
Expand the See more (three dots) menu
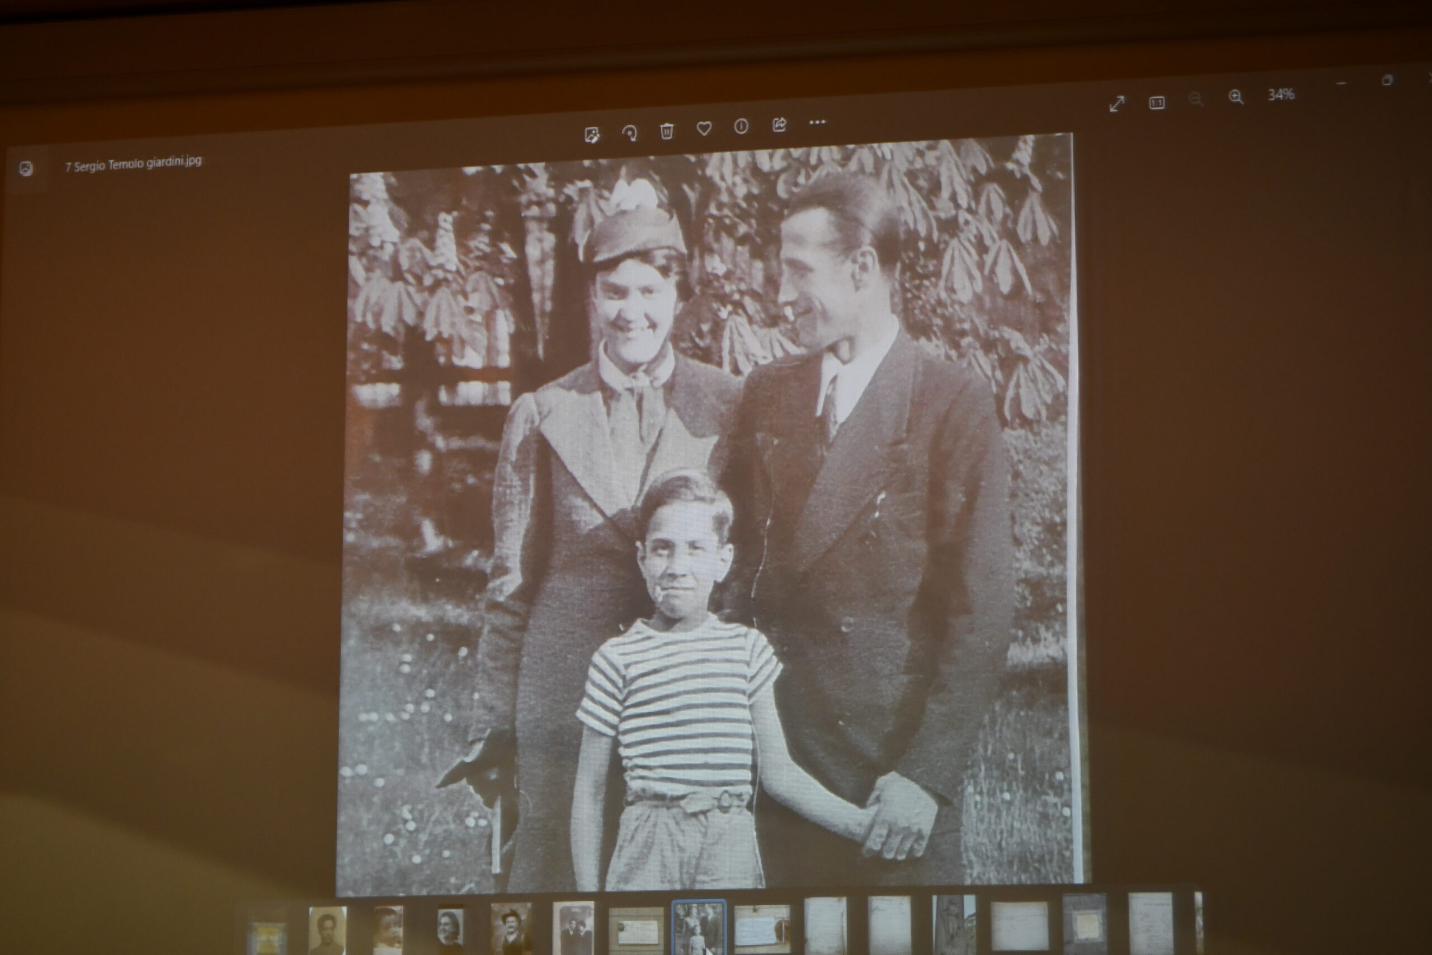click(817, 123)
